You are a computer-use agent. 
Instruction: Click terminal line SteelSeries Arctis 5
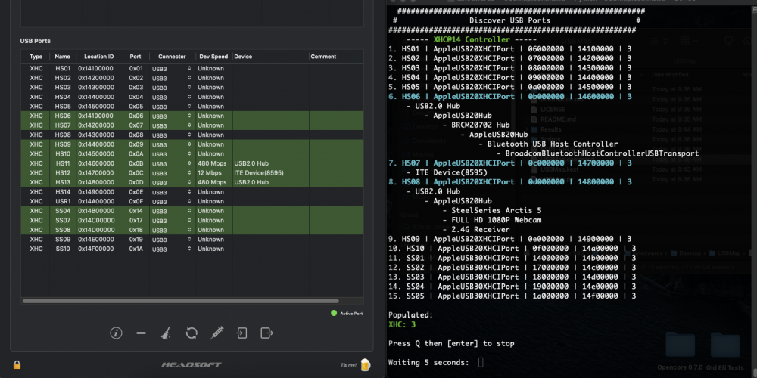497,211
